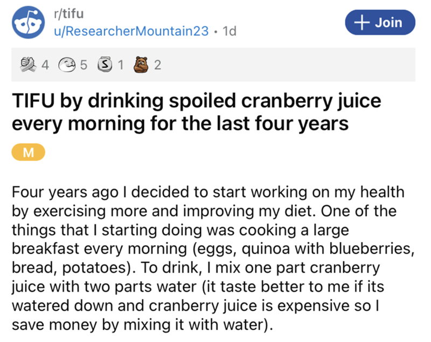
Task: Click the count 5 beside smiling award
Action: 82,66
